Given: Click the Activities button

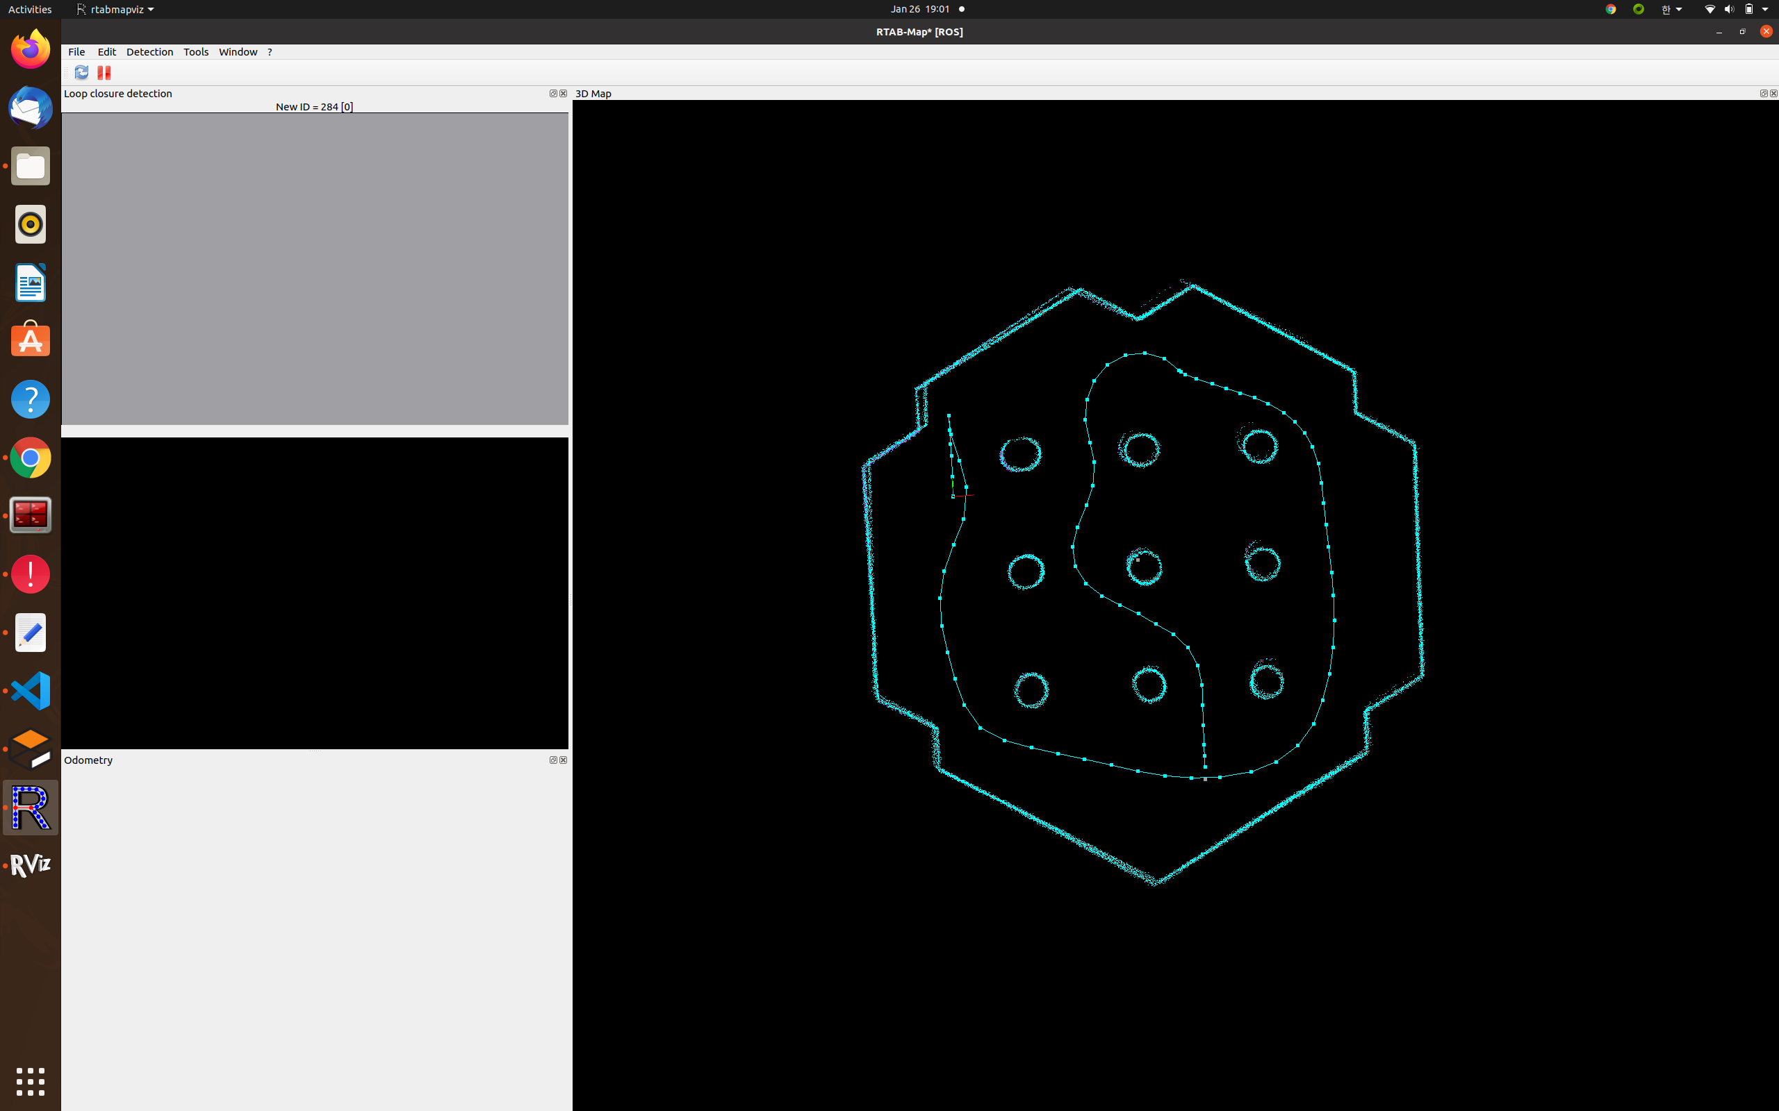Looking at the screenshot, I should pyautogui.click(x=29, y=10).
